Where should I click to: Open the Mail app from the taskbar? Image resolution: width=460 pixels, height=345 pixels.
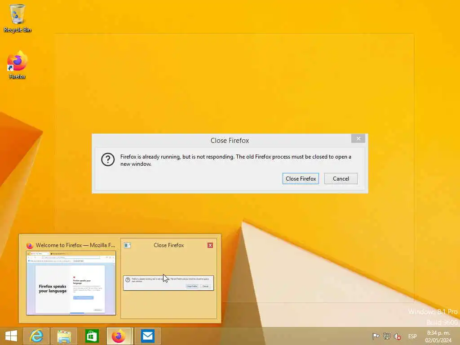[147, 336]
